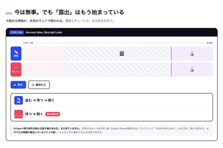
Task: Click the purple Q-Day line in 通信 track
Action: (171, 54)
